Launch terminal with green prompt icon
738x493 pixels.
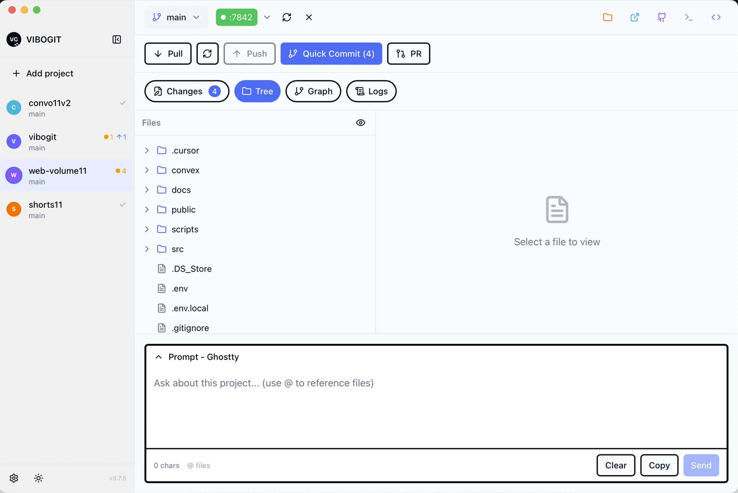[689, 17]
